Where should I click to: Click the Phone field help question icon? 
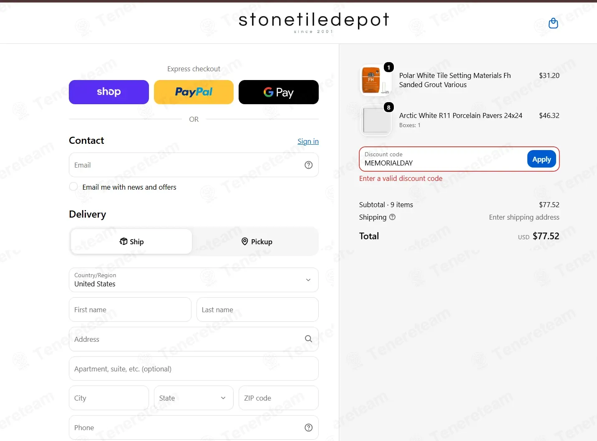309,428
